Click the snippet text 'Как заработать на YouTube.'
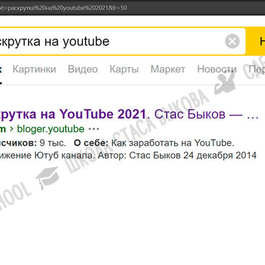 click(x=173, y=143)
